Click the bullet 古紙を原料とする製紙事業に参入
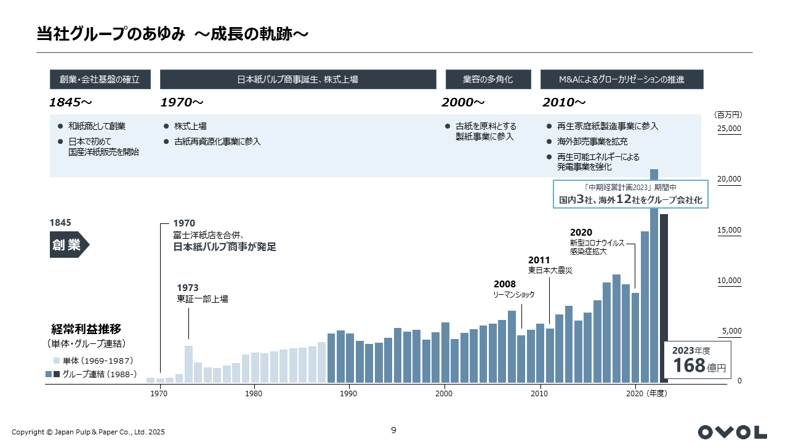 pos(481,131)
